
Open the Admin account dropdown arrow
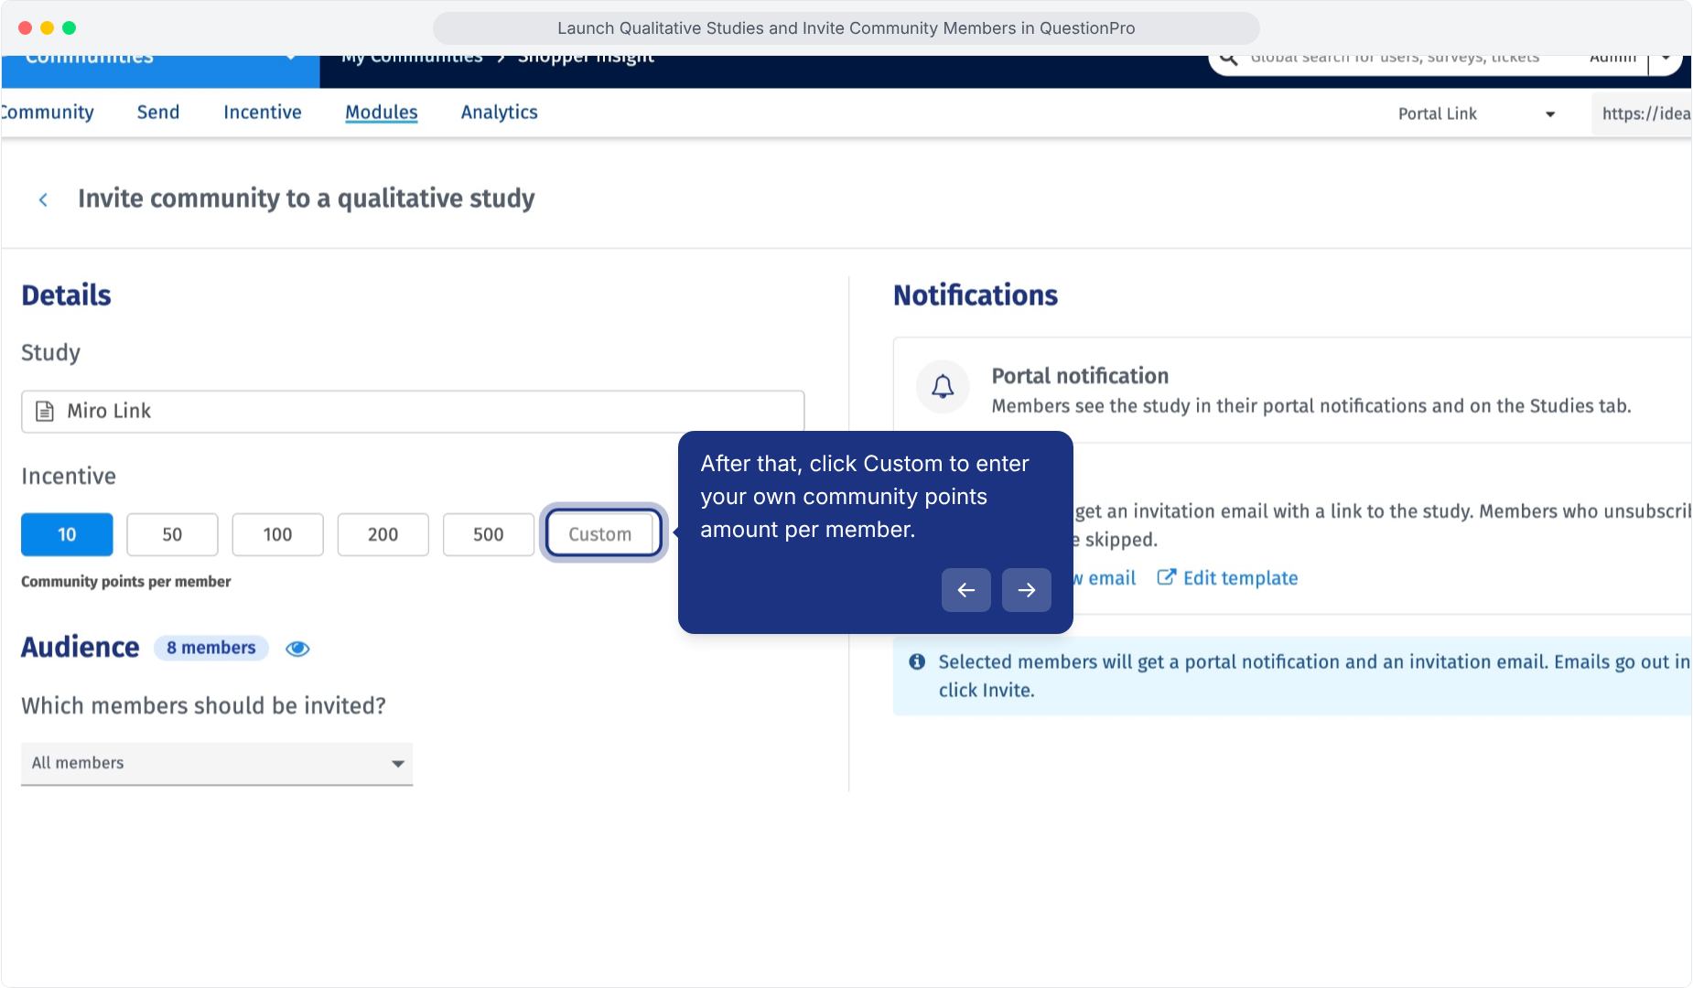[1667, 60]
